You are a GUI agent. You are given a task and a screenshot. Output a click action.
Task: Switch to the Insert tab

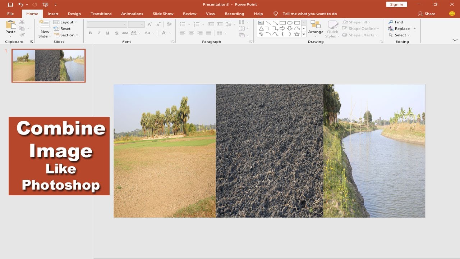[53, 14]
